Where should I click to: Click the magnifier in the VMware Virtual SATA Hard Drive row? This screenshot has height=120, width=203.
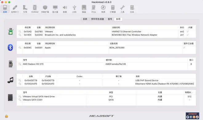20,96
